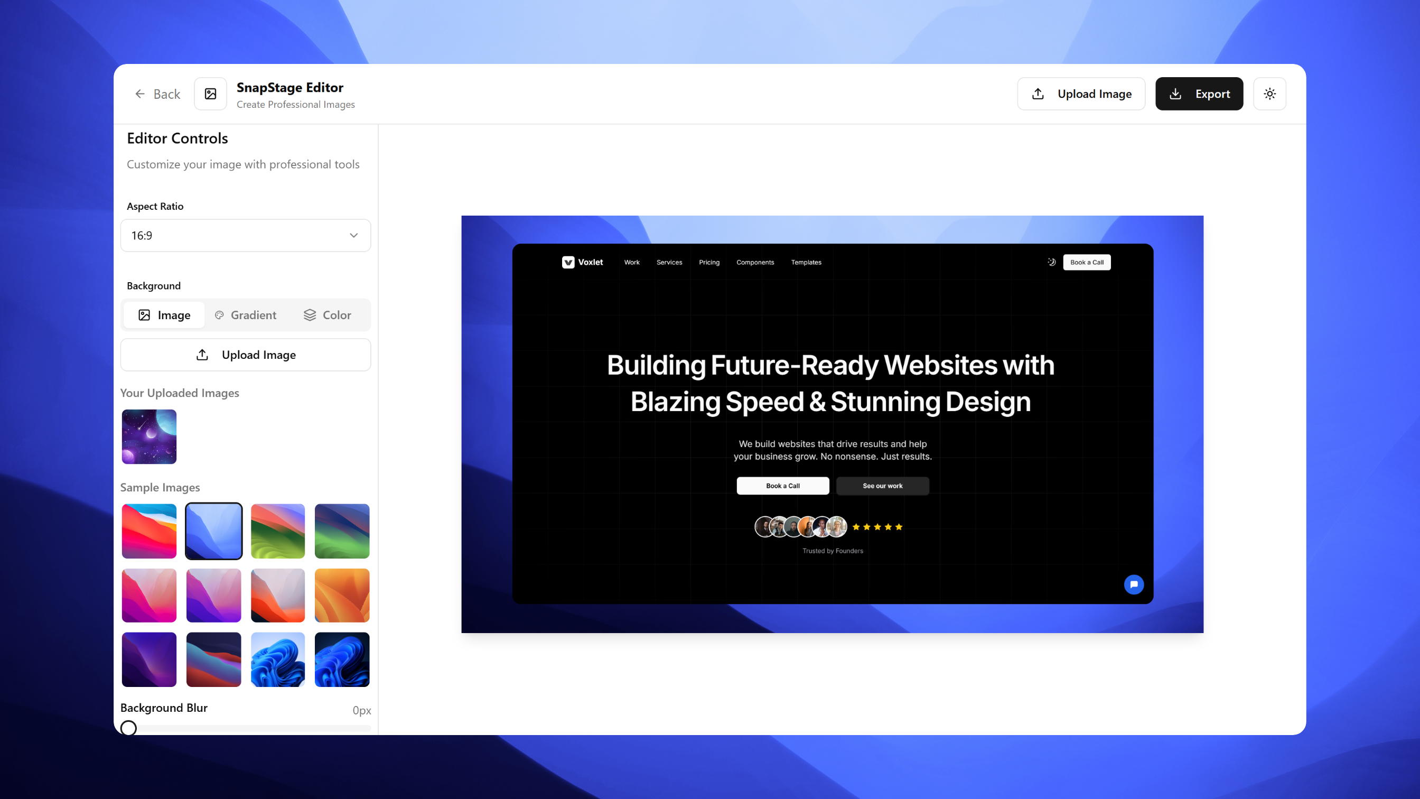Click the Sample Images label

pyautogui.click(x=160, y=487)
